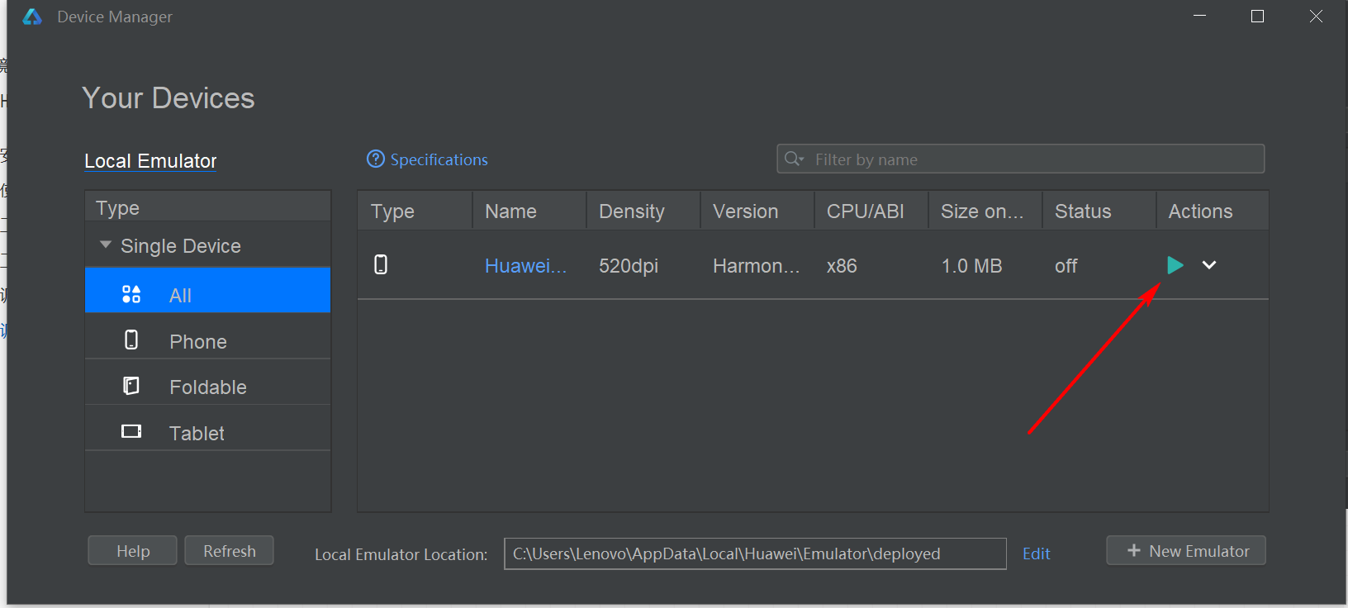Click the Tablet device icon

coord(131,432)
